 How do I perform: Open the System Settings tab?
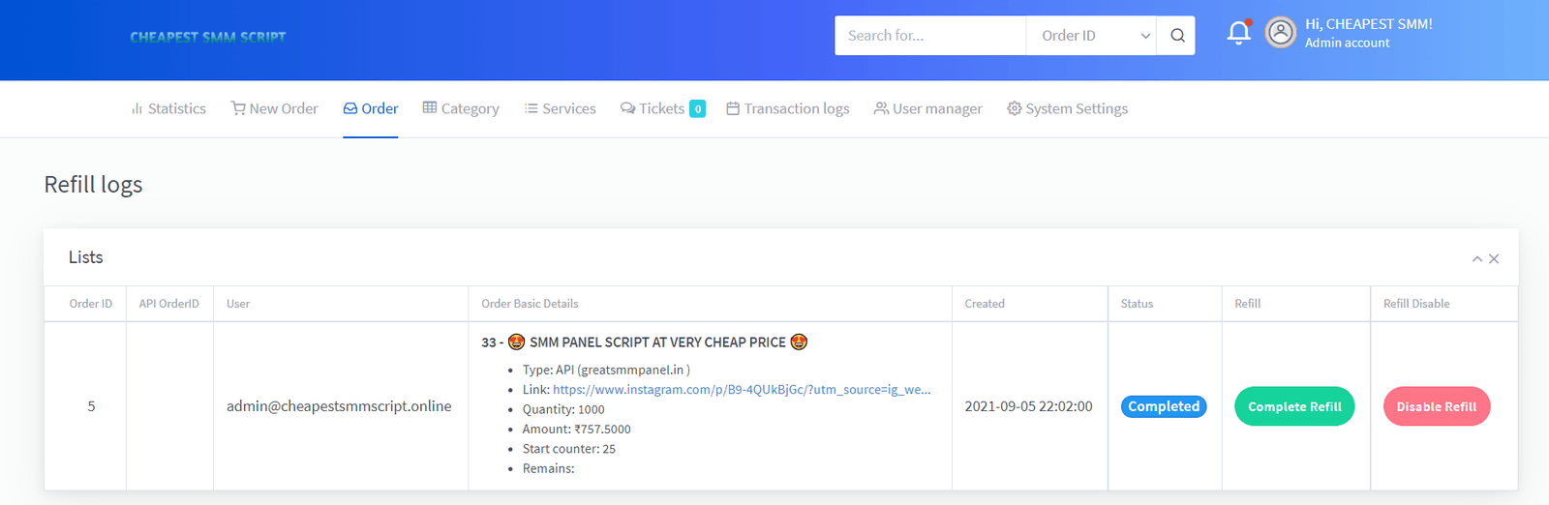tap(1068, 109)
